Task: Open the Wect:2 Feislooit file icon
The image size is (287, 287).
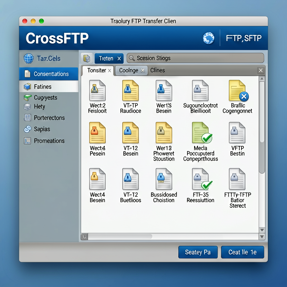Action: pos(97,91)
